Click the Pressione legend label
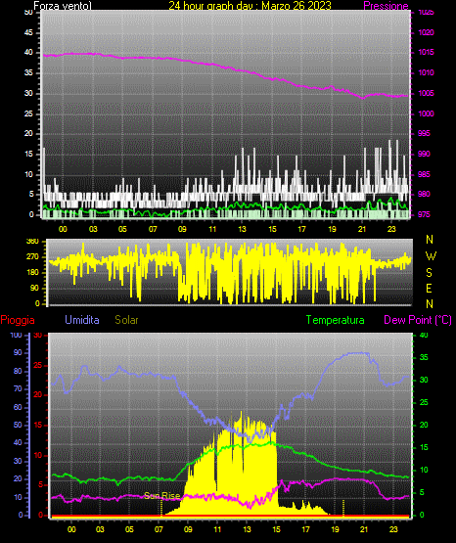 [x=386, y=6]
